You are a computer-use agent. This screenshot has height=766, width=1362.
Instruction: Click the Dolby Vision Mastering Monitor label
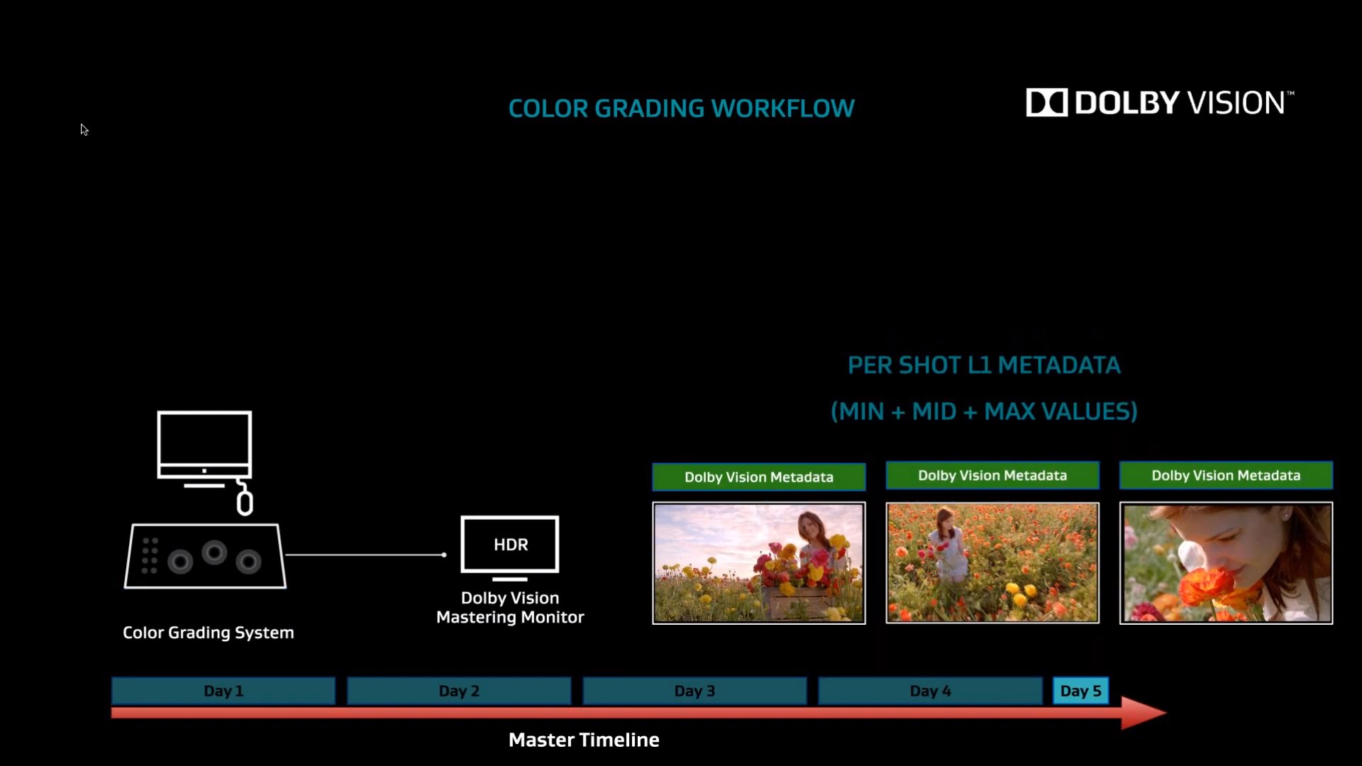coord(510,608)
